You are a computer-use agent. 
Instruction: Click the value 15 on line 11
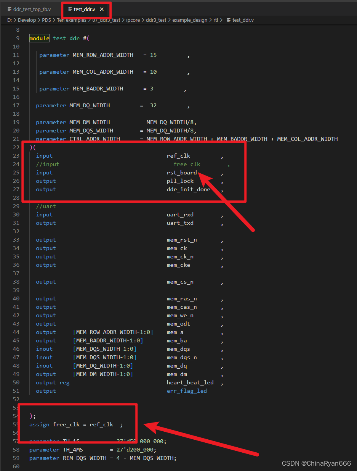153,55
